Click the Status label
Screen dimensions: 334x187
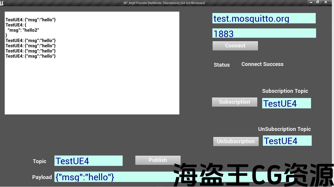[222, 65]
